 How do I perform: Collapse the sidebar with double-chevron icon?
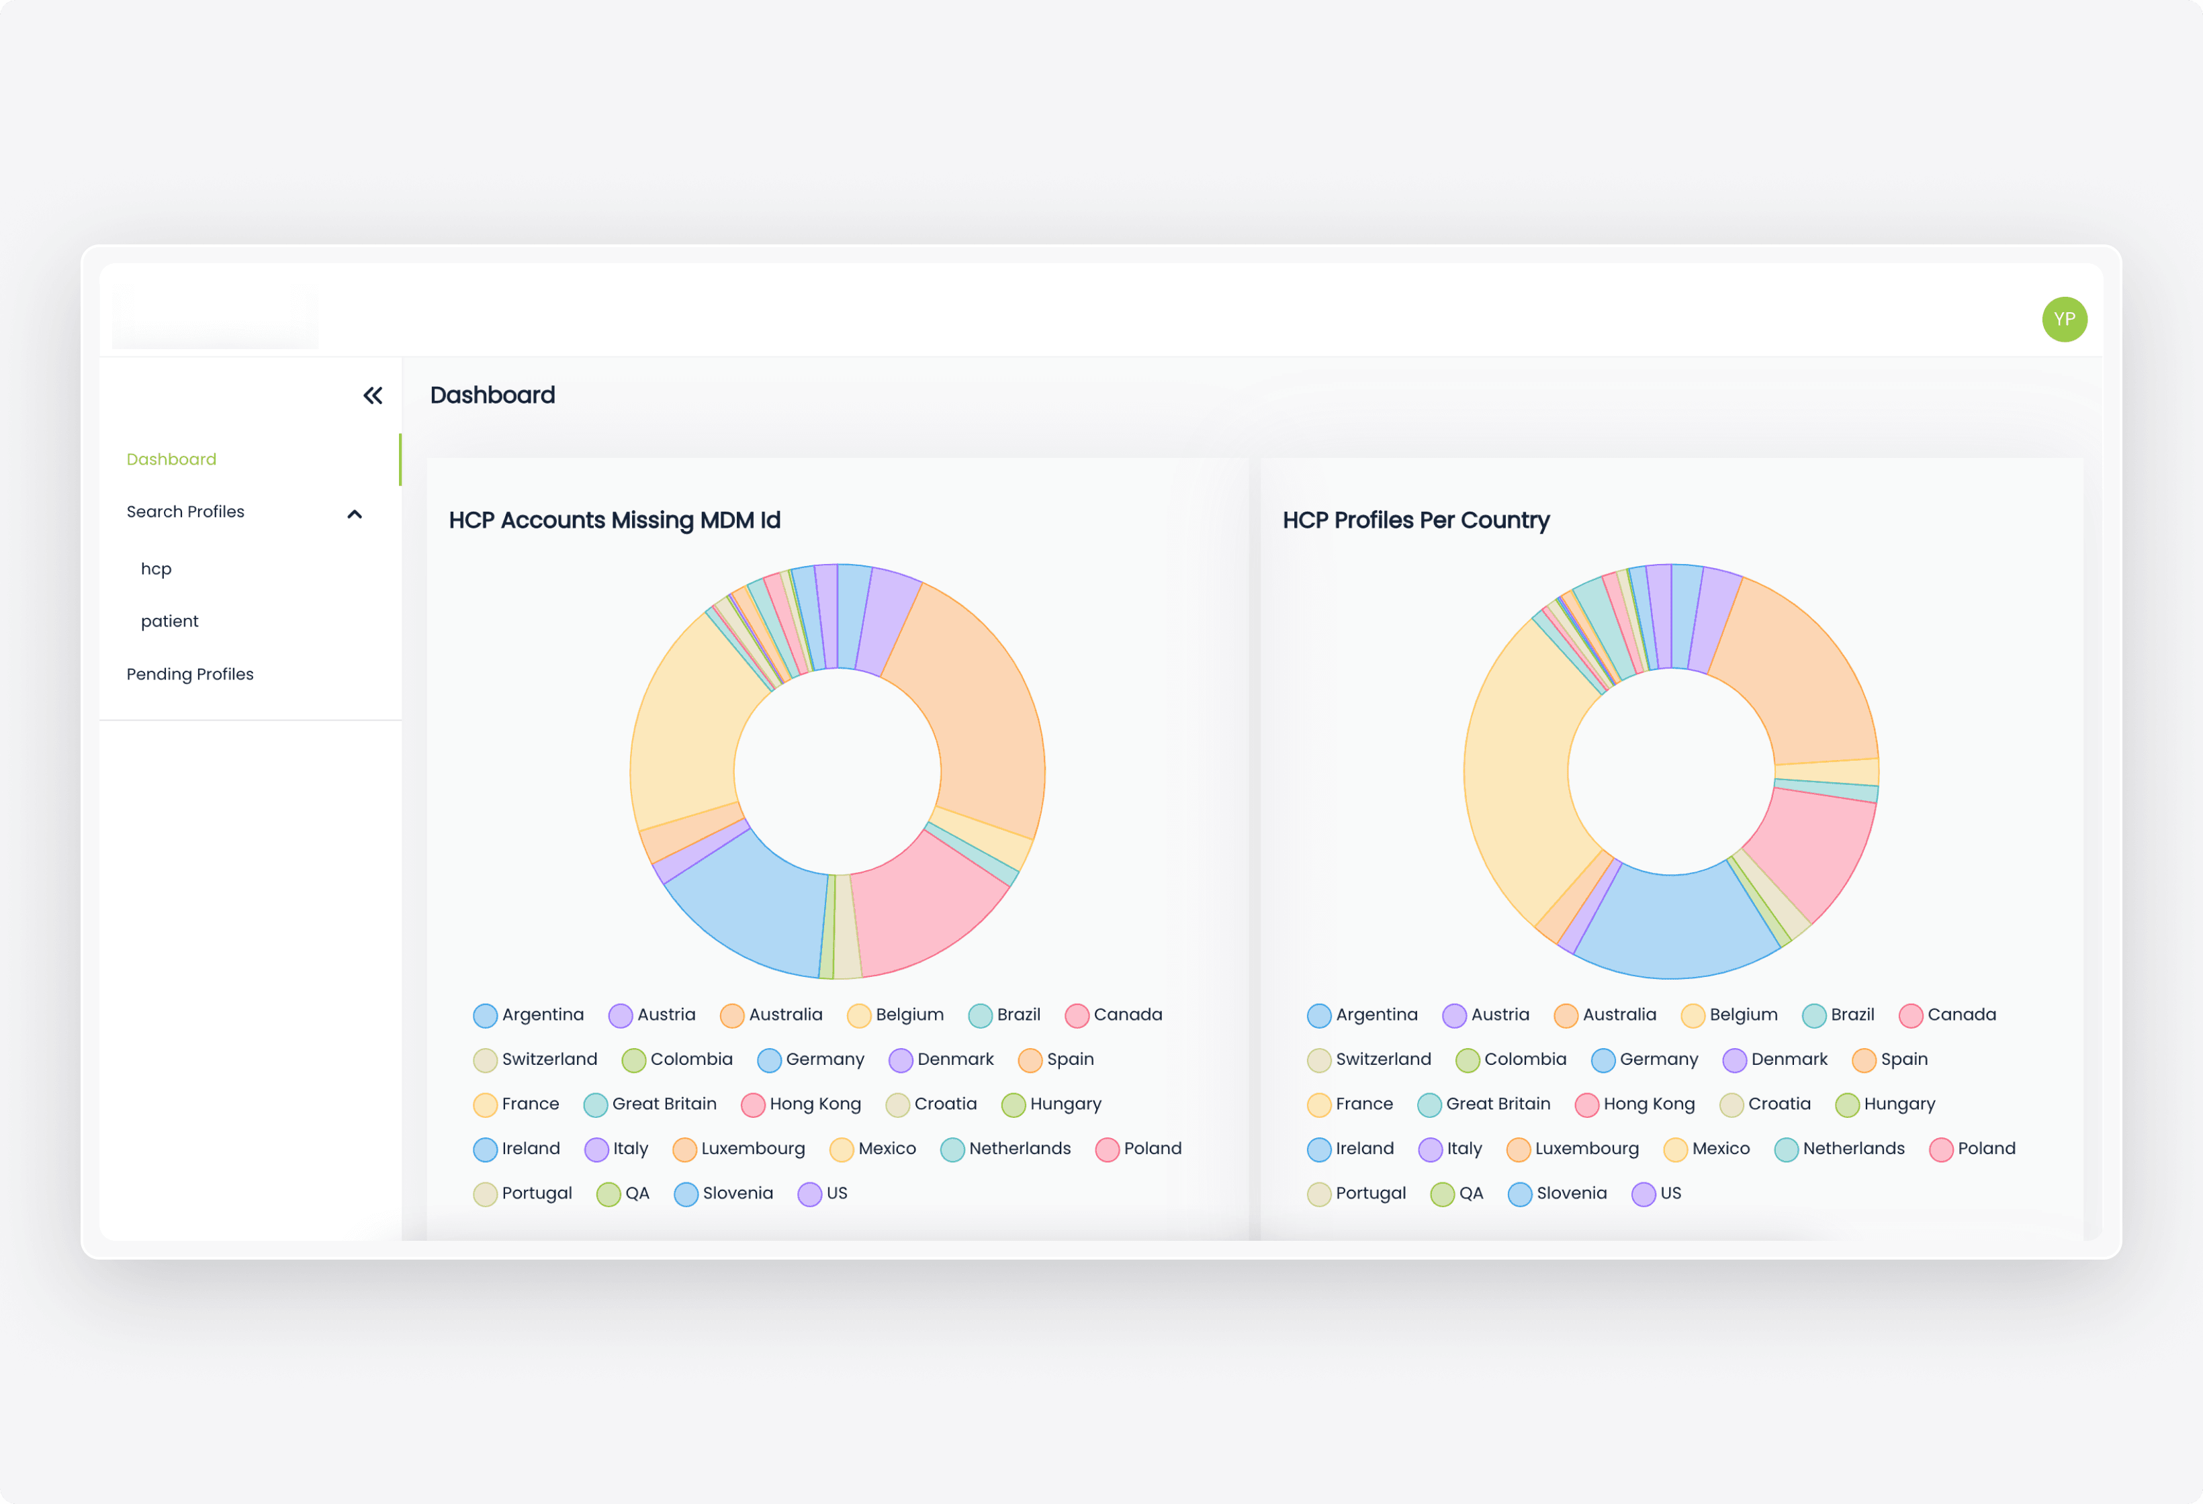tap(373, 396)
